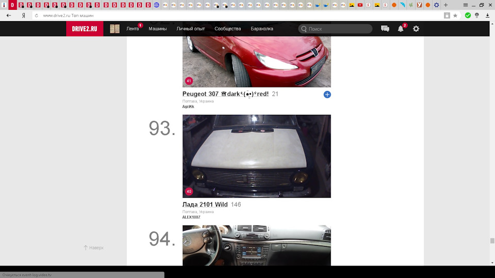The image size is (495, 278).
Task: Open browser downloads arrow icon
Action: (487, 15)
